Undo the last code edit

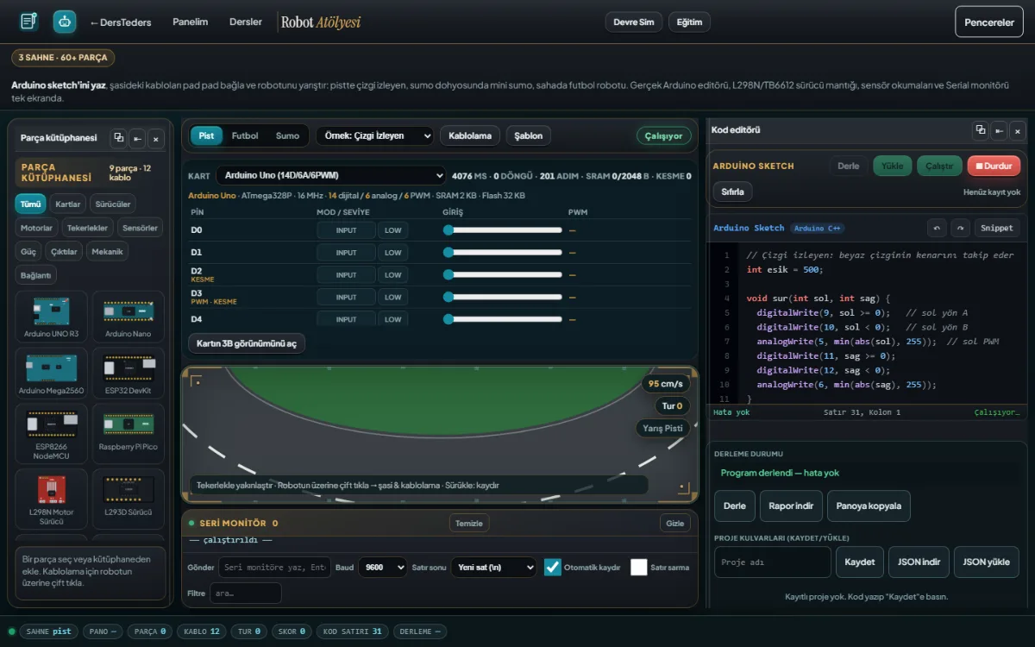tap(937, 228)
